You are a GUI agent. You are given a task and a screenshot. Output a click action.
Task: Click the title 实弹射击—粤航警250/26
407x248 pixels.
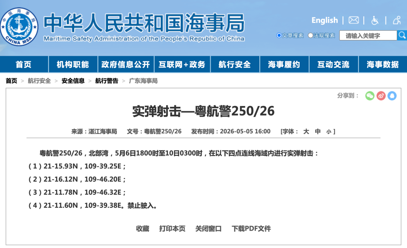(203, 111)
